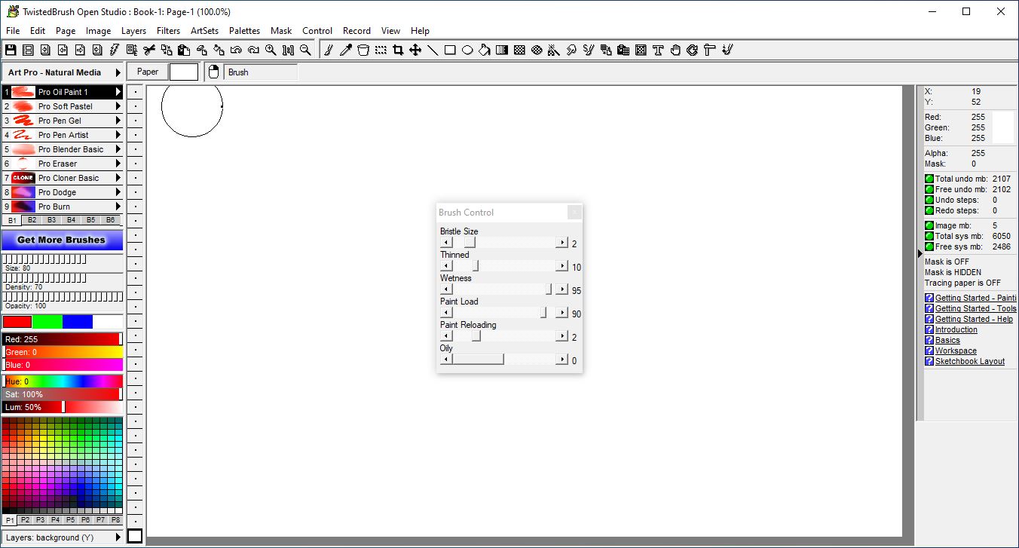The height and width of the screenshot is (548, 1019).
Task: Expand the Art Pro - Natural Media ArtSet arrow
Action: click(x=118, y=72)
